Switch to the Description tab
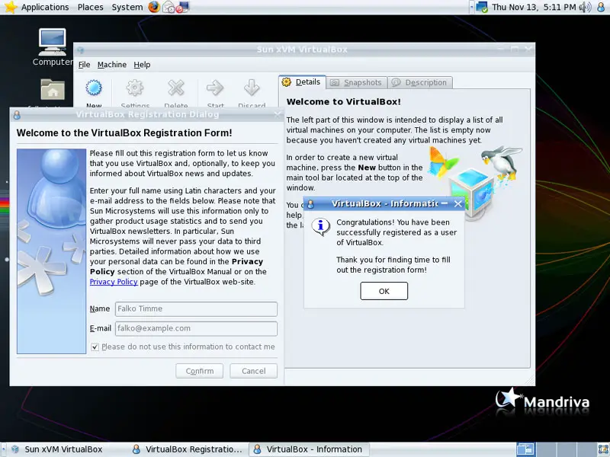This screenshot has width=610, height=457. click(420, 82)
